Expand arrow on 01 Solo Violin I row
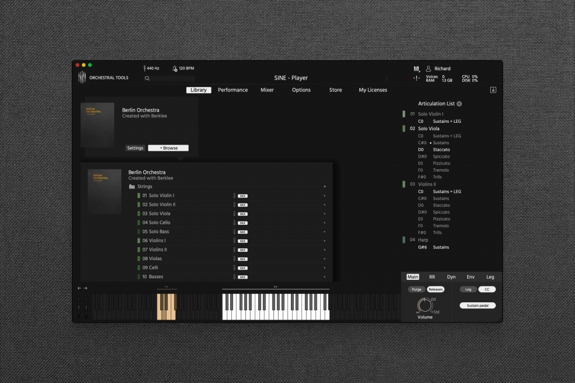The height and width of the screenshot is (383, 575). (x=325, y=196)
